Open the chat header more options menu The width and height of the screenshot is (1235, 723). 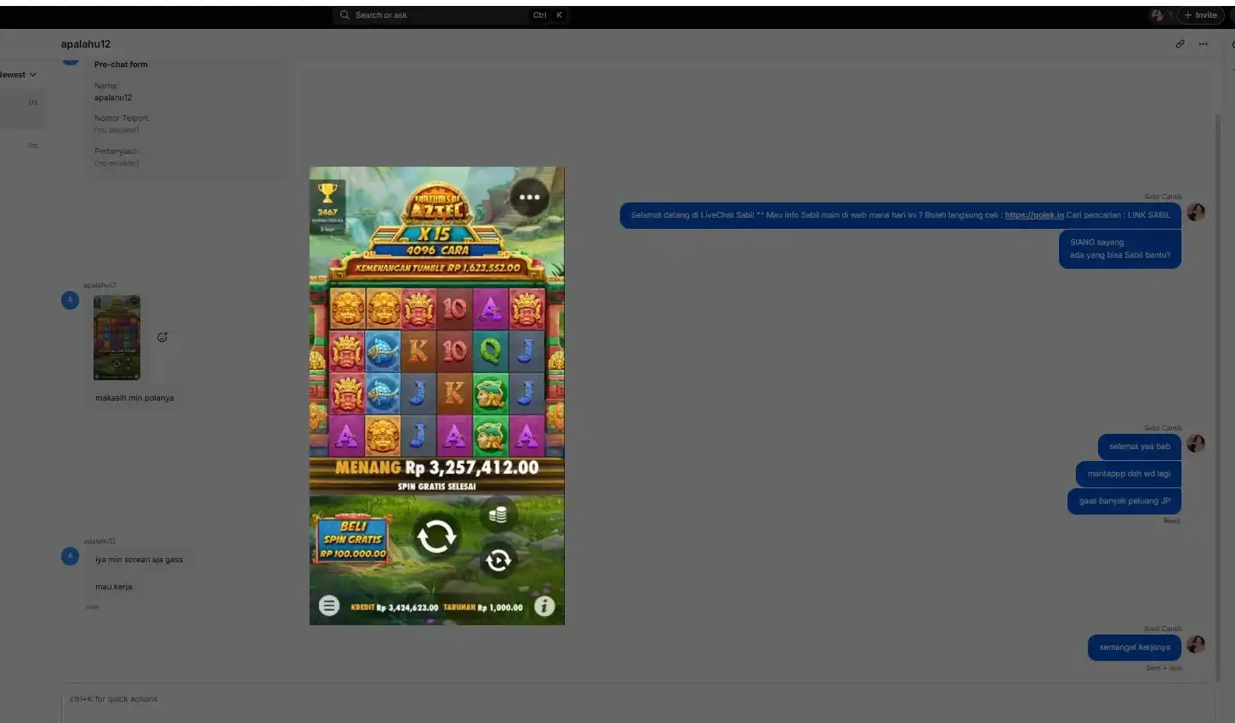coord(1203,44)
